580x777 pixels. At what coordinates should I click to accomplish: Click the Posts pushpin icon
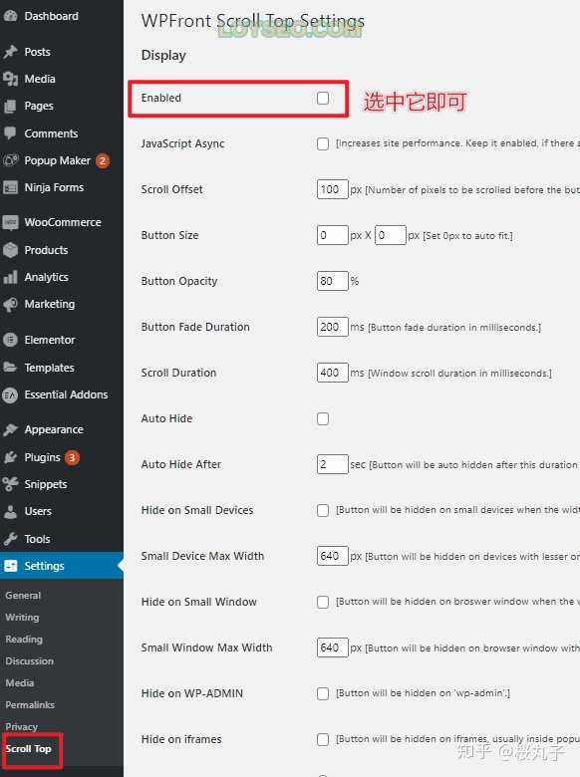point(10,52)
